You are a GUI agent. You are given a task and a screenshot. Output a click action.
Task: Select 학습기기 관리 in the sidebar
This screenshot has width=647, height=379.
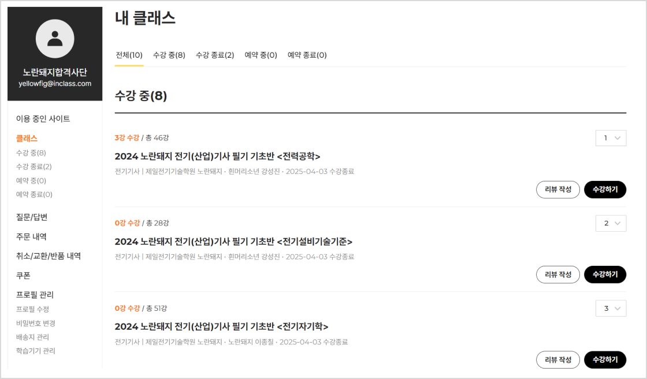(x=35, y=351)
